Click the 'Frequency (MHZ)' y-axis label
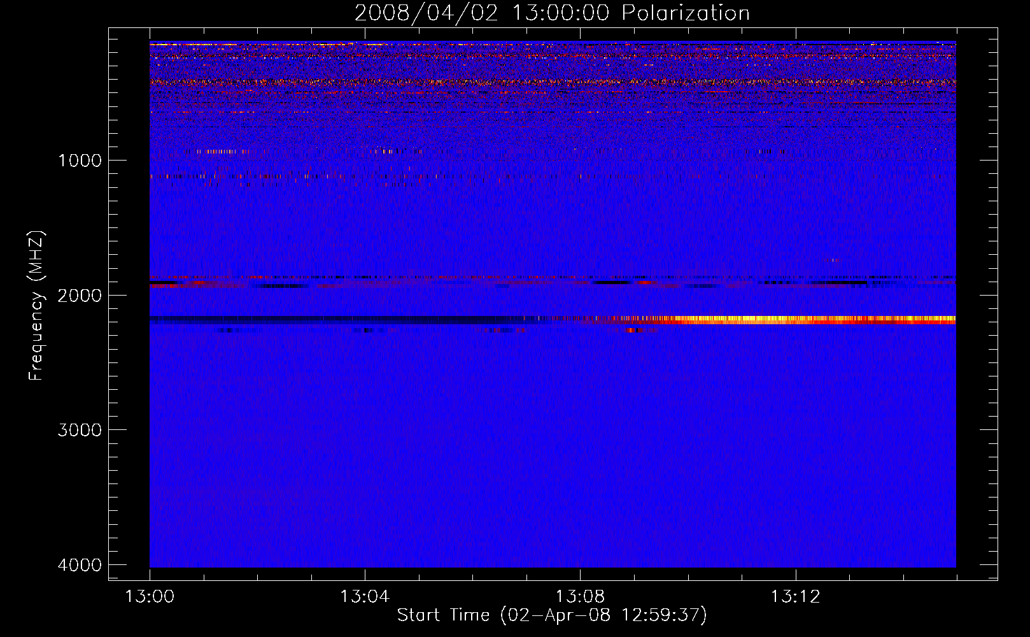Viewport: 1030px width, 637px height. [x=37, y=306]
